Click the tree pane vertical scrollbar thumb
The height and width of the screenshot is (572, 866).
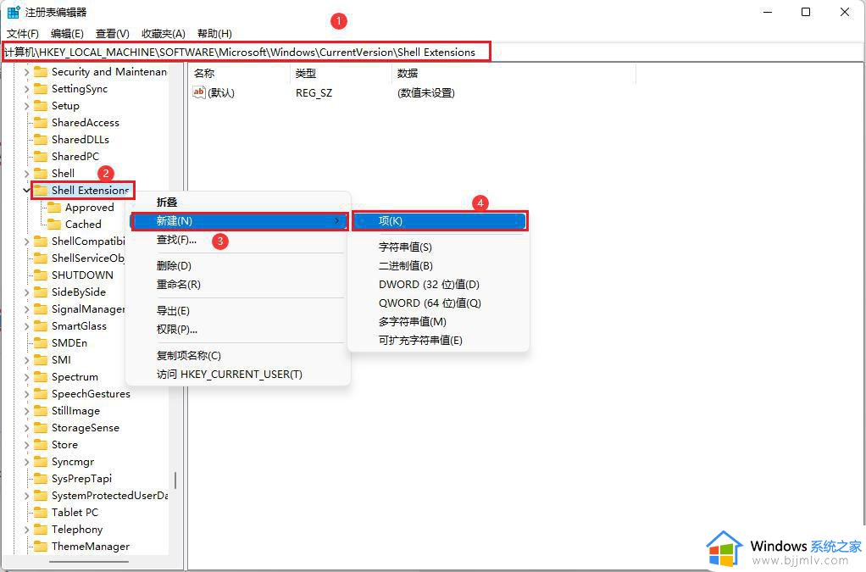175,480
